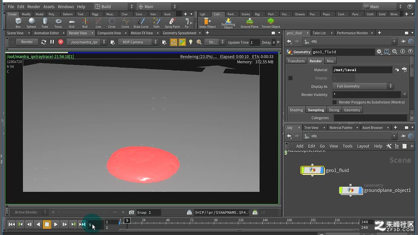This screenshot has width=418, height=235.
Task: Click the Deforming Object shelf tool
Action: point(228,23)
